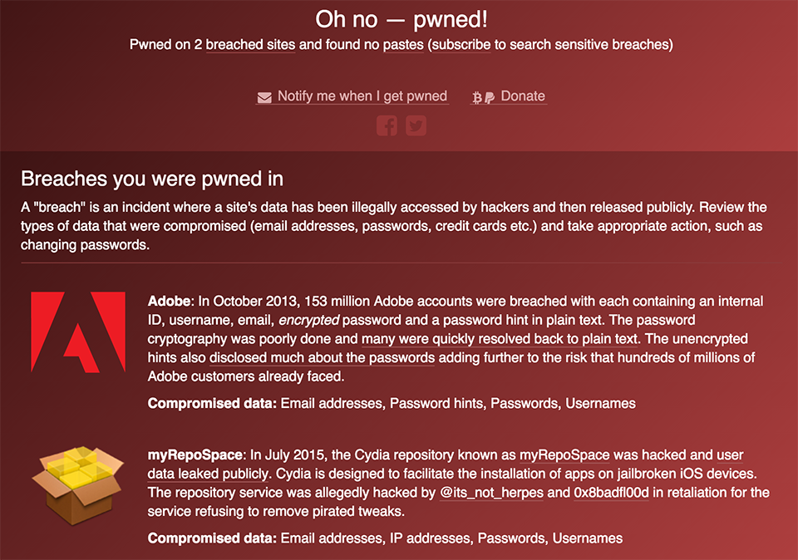
Task: Click the "subscribe" link
Action: coord(461,45)
